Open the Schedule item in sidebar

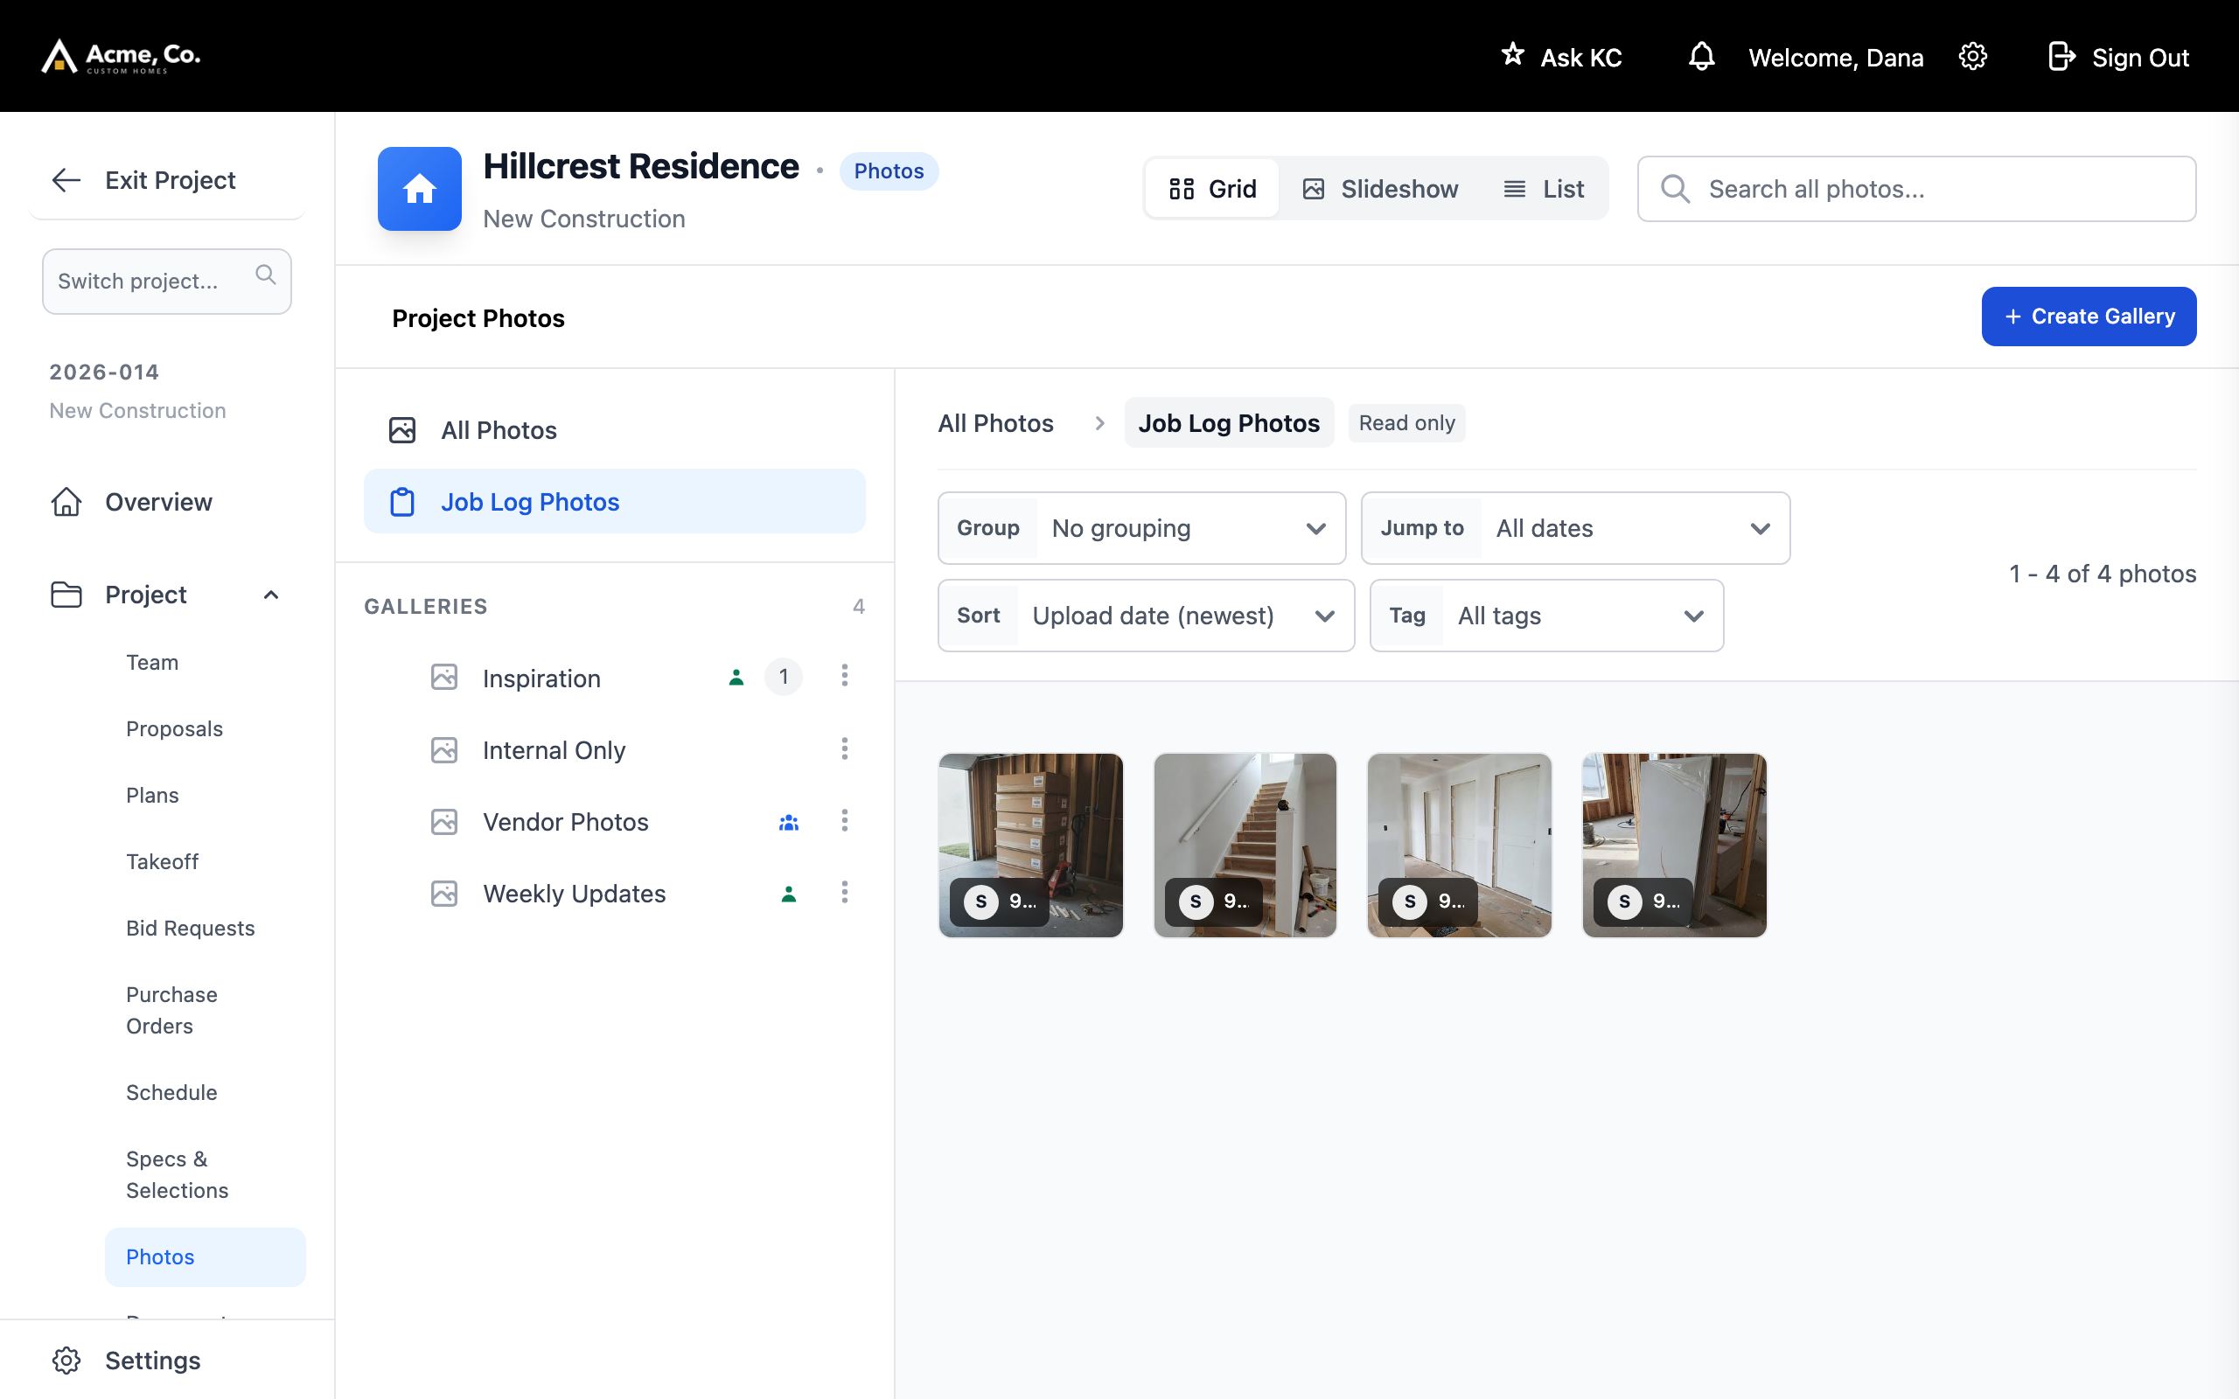click(x=171, y=1092)
